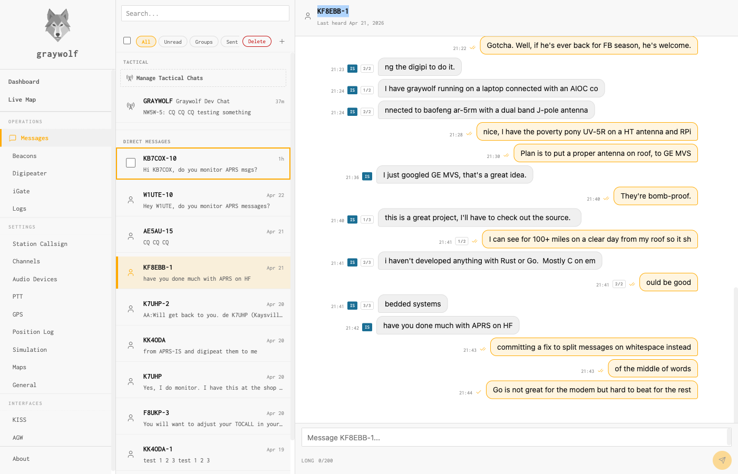The width and height of the screenshot is (738, 474).
Task: Click the person icon of K7UHP-2 conversation
Action: point(131,309)
